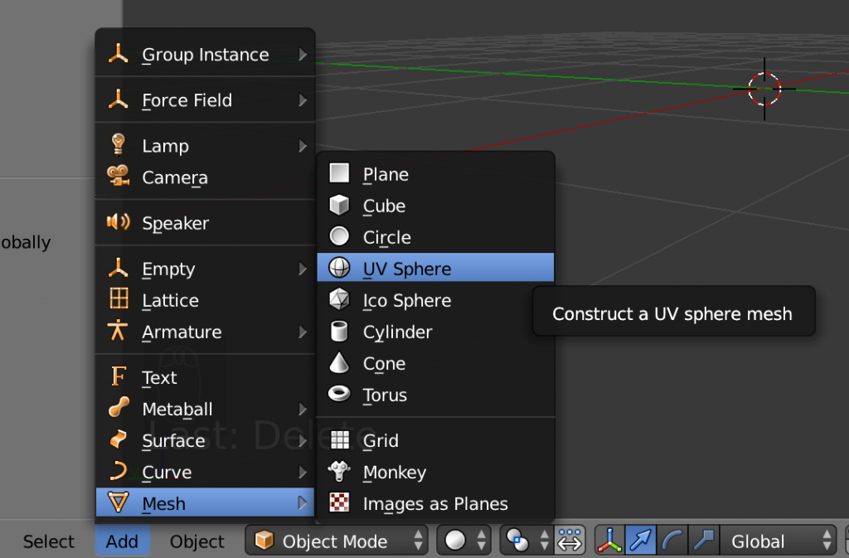Choose UV Sphere from the Mesh submenu
This screenshot has width=849, height=558.
tap(435, 268)
